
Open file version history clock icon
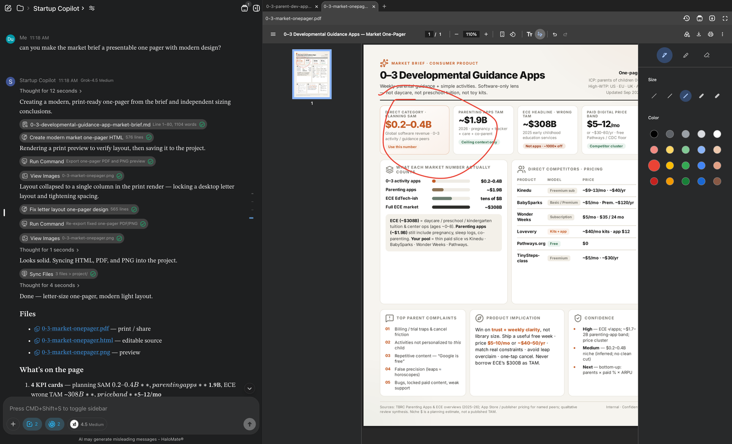pyautogui.click(x=687, y=18)
